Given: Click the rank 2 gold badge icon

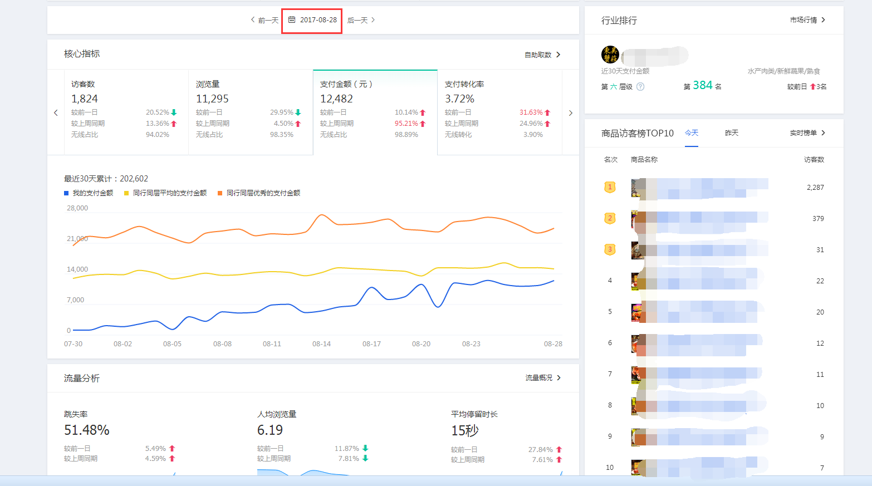Looking at the screenshot, I should [610, 218].
